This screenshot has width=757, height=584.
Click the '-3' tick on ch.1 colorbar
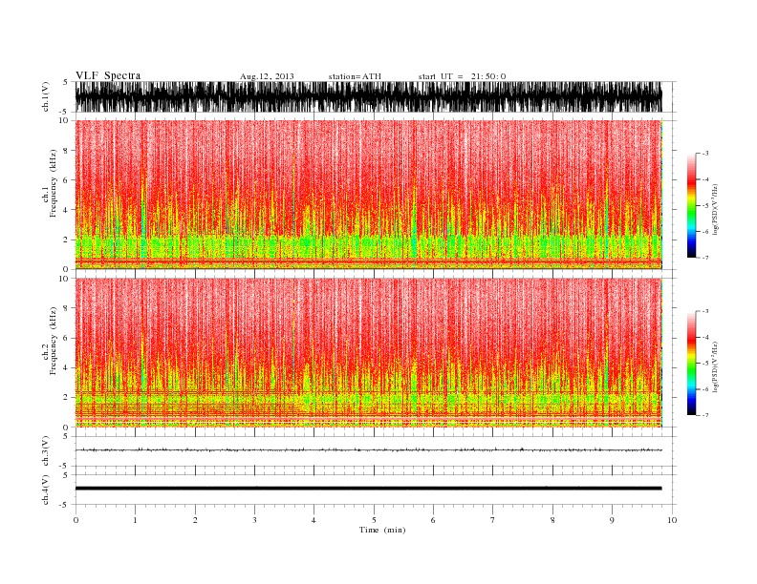tap(705, 154)
